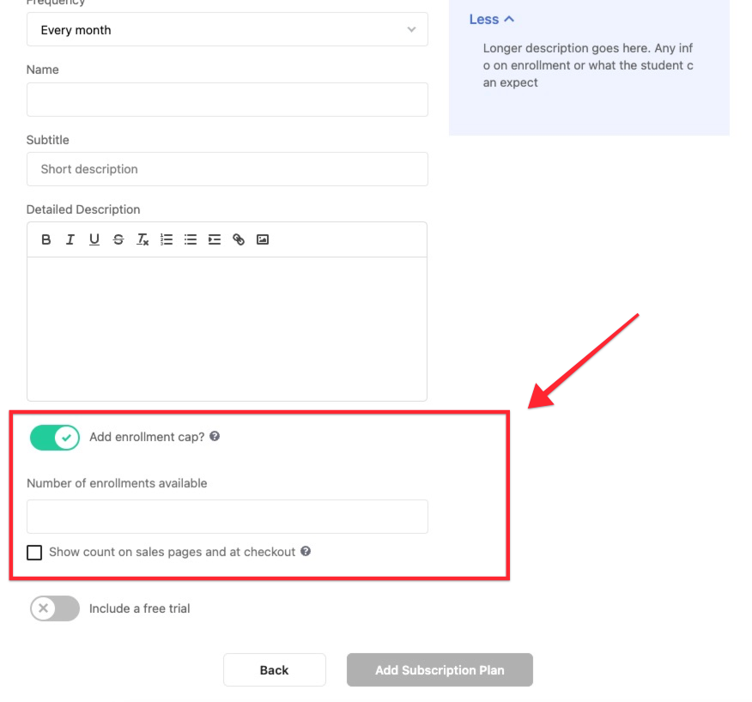Viewport: 752px width, 702px height.
Task: Insert link in description editor
Action: (x=239, y=239)
